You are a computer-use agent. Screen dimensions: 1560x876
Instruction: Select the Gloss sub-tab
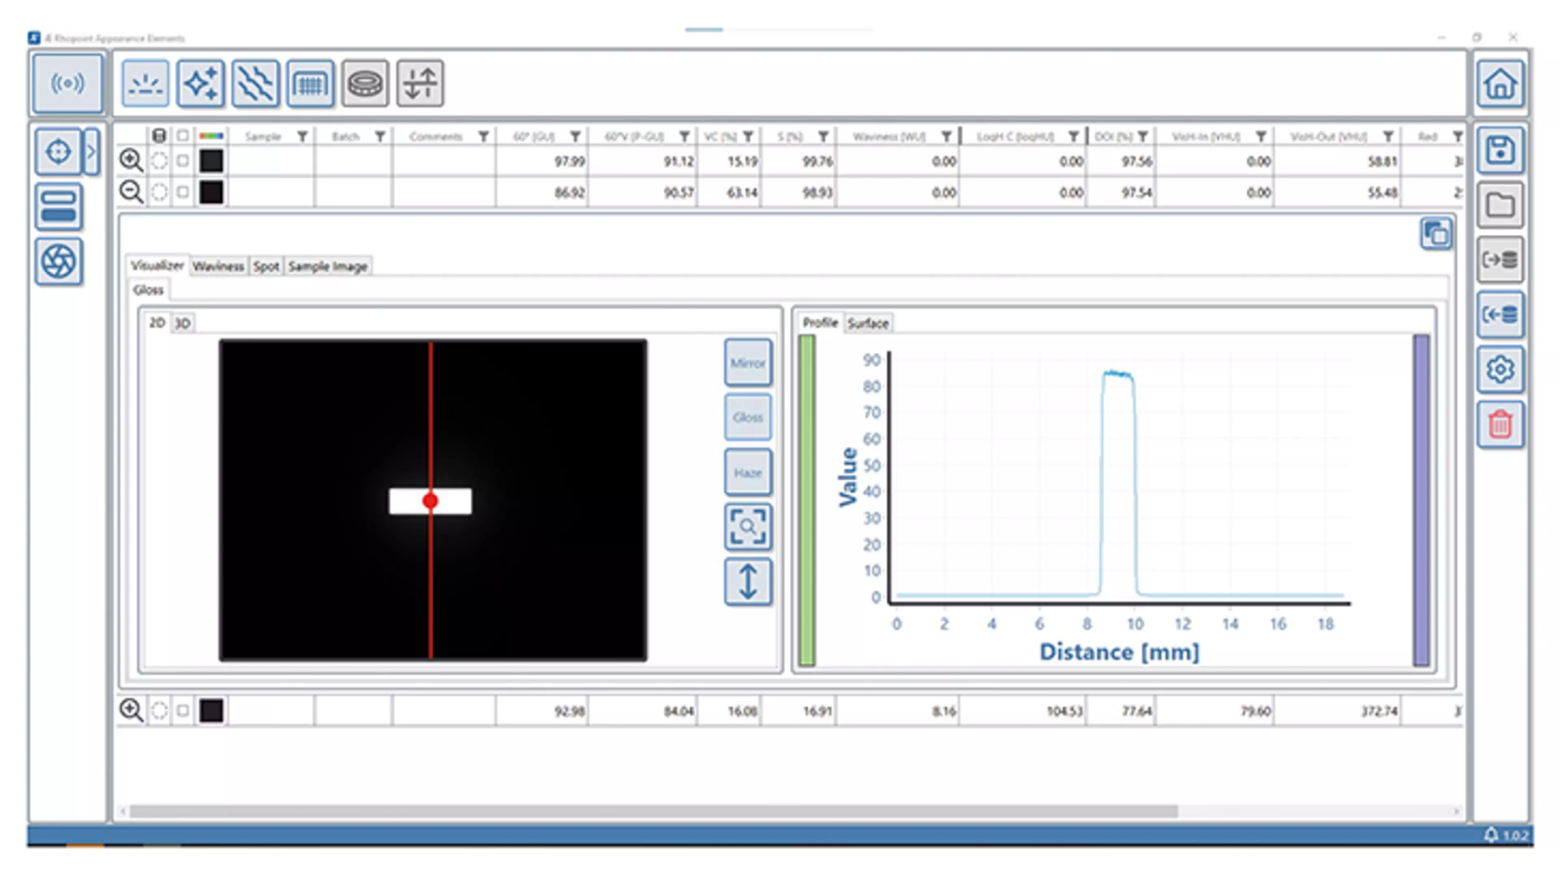148,290
